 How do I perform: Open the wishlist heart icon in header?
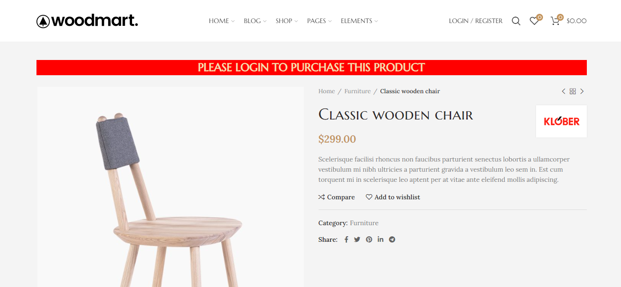click(534, 21)
